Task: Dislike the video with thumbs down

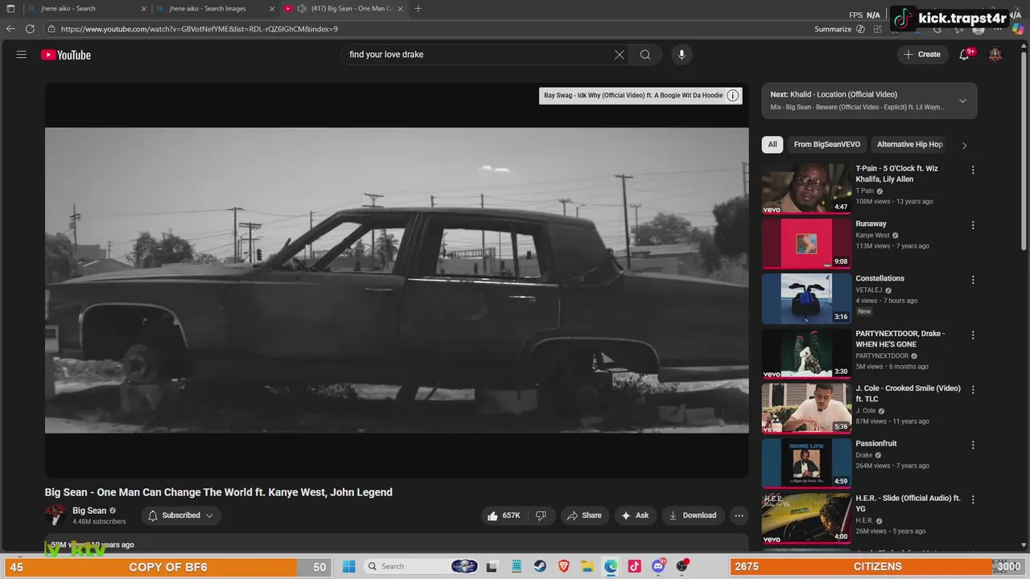Action: coord(542,515)
